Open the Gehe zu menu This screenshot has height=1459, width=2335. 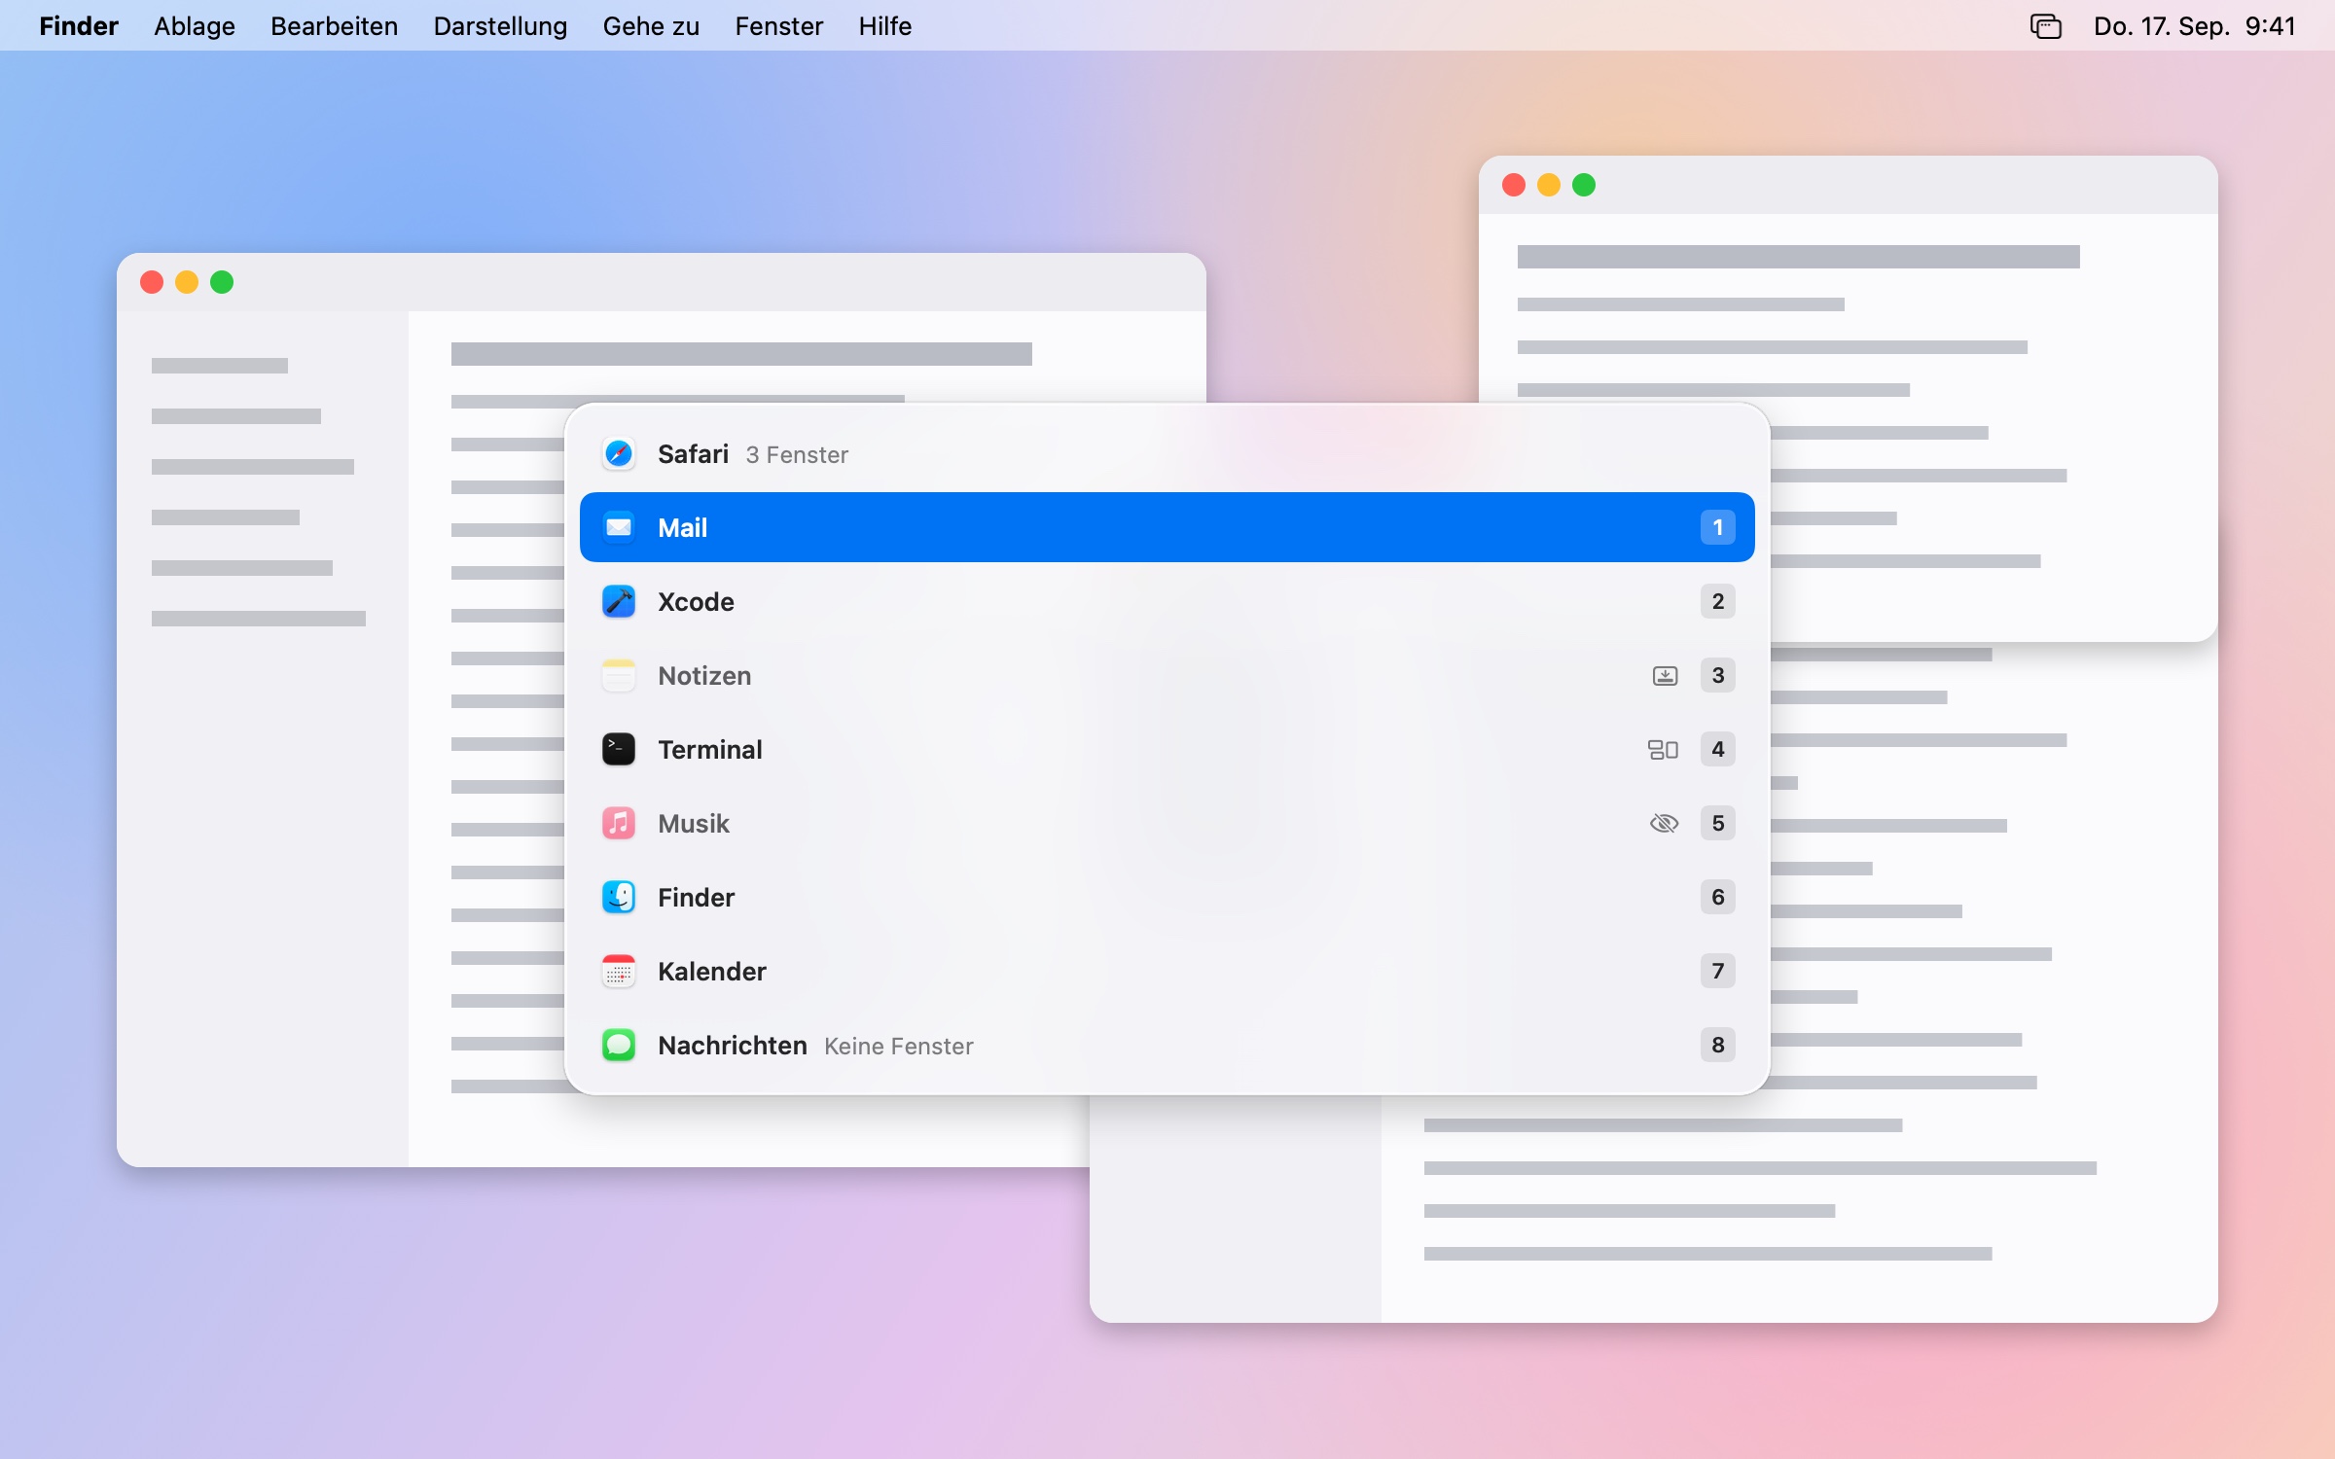click(651, 26)
